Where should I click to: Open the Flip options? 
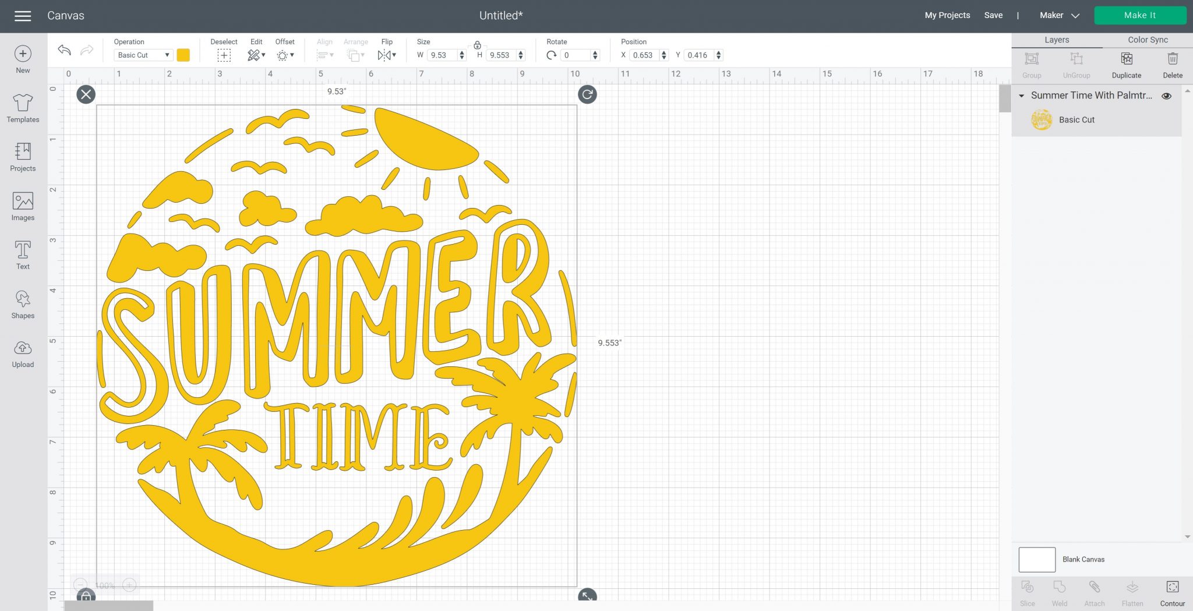[x=387, y=55]
